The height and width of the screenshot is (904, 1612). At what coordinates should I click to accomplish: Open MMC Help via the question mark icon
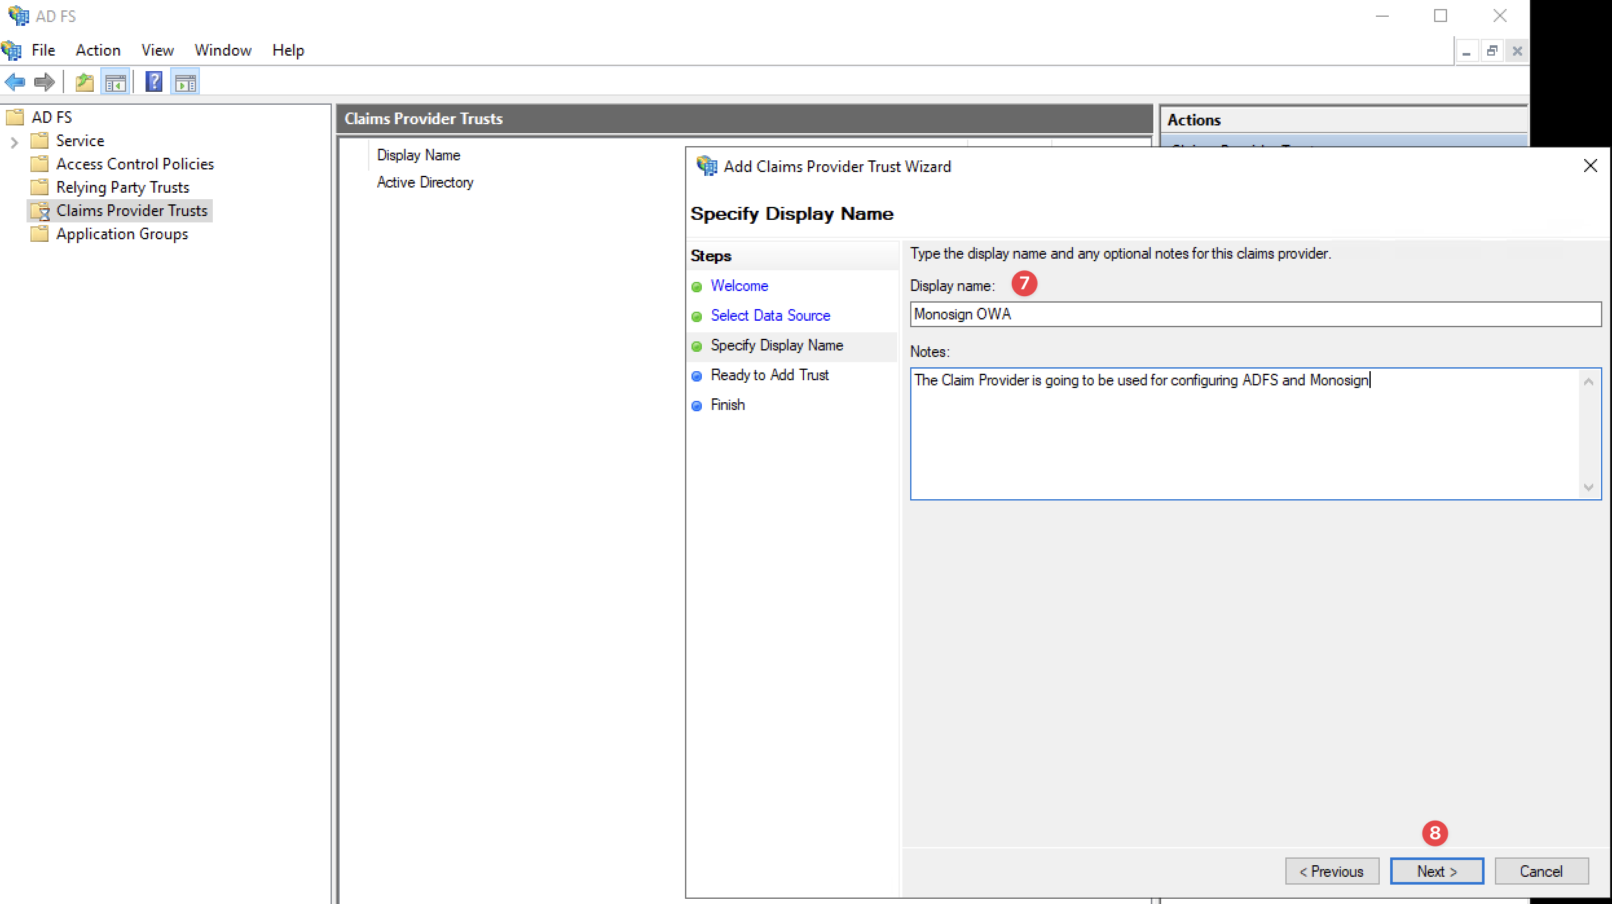click(153, 81)
